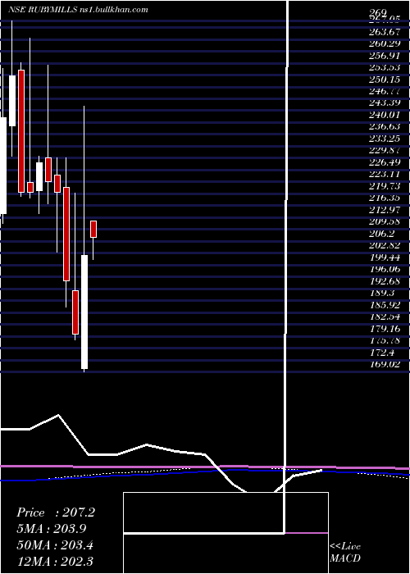Click the NSE RUBYMILLS ns1.bullkhan.com chart title

[x=78, y=10]
